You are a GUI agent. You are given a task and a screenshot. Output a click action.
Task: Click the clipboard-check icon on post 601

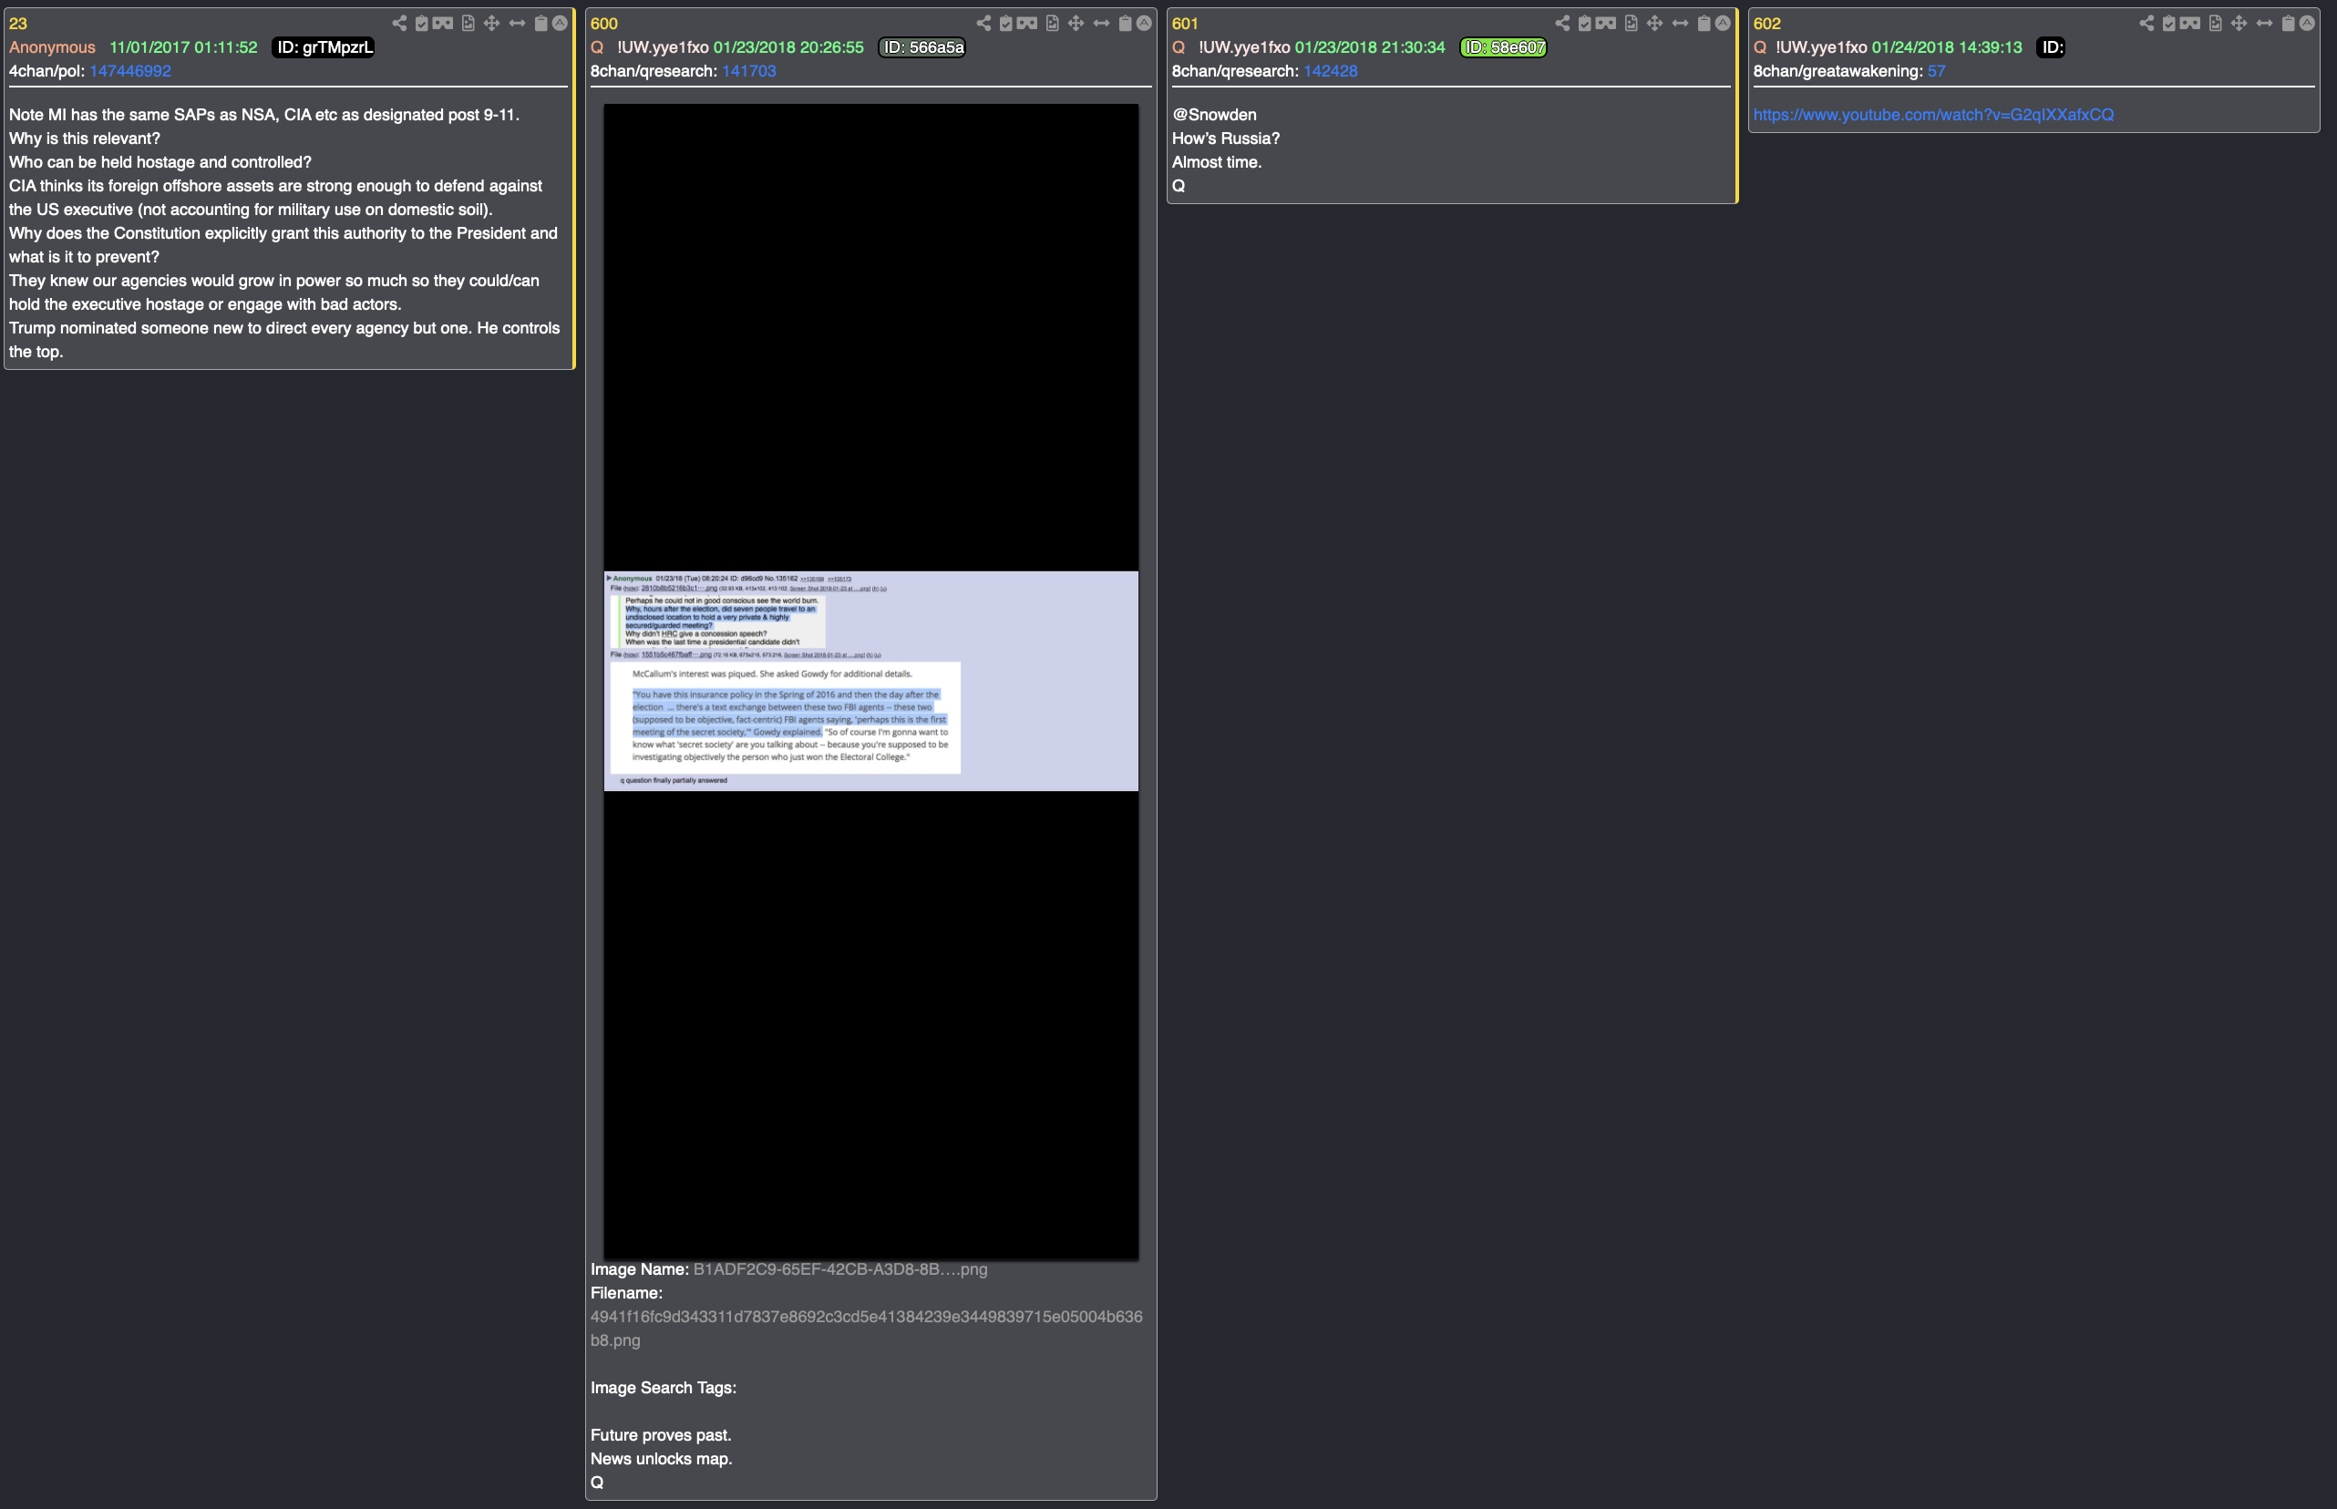[x=1584, y=23]
